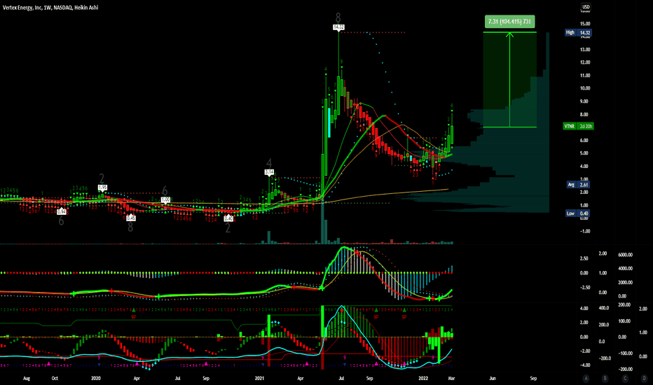Click the '1.95' price tag on the chart

pyautogui.click(x=102, y=188)
